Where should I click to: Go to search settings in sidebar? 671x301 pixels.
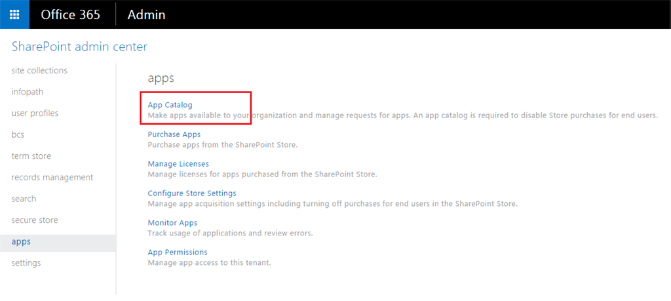tap(24, 199)
